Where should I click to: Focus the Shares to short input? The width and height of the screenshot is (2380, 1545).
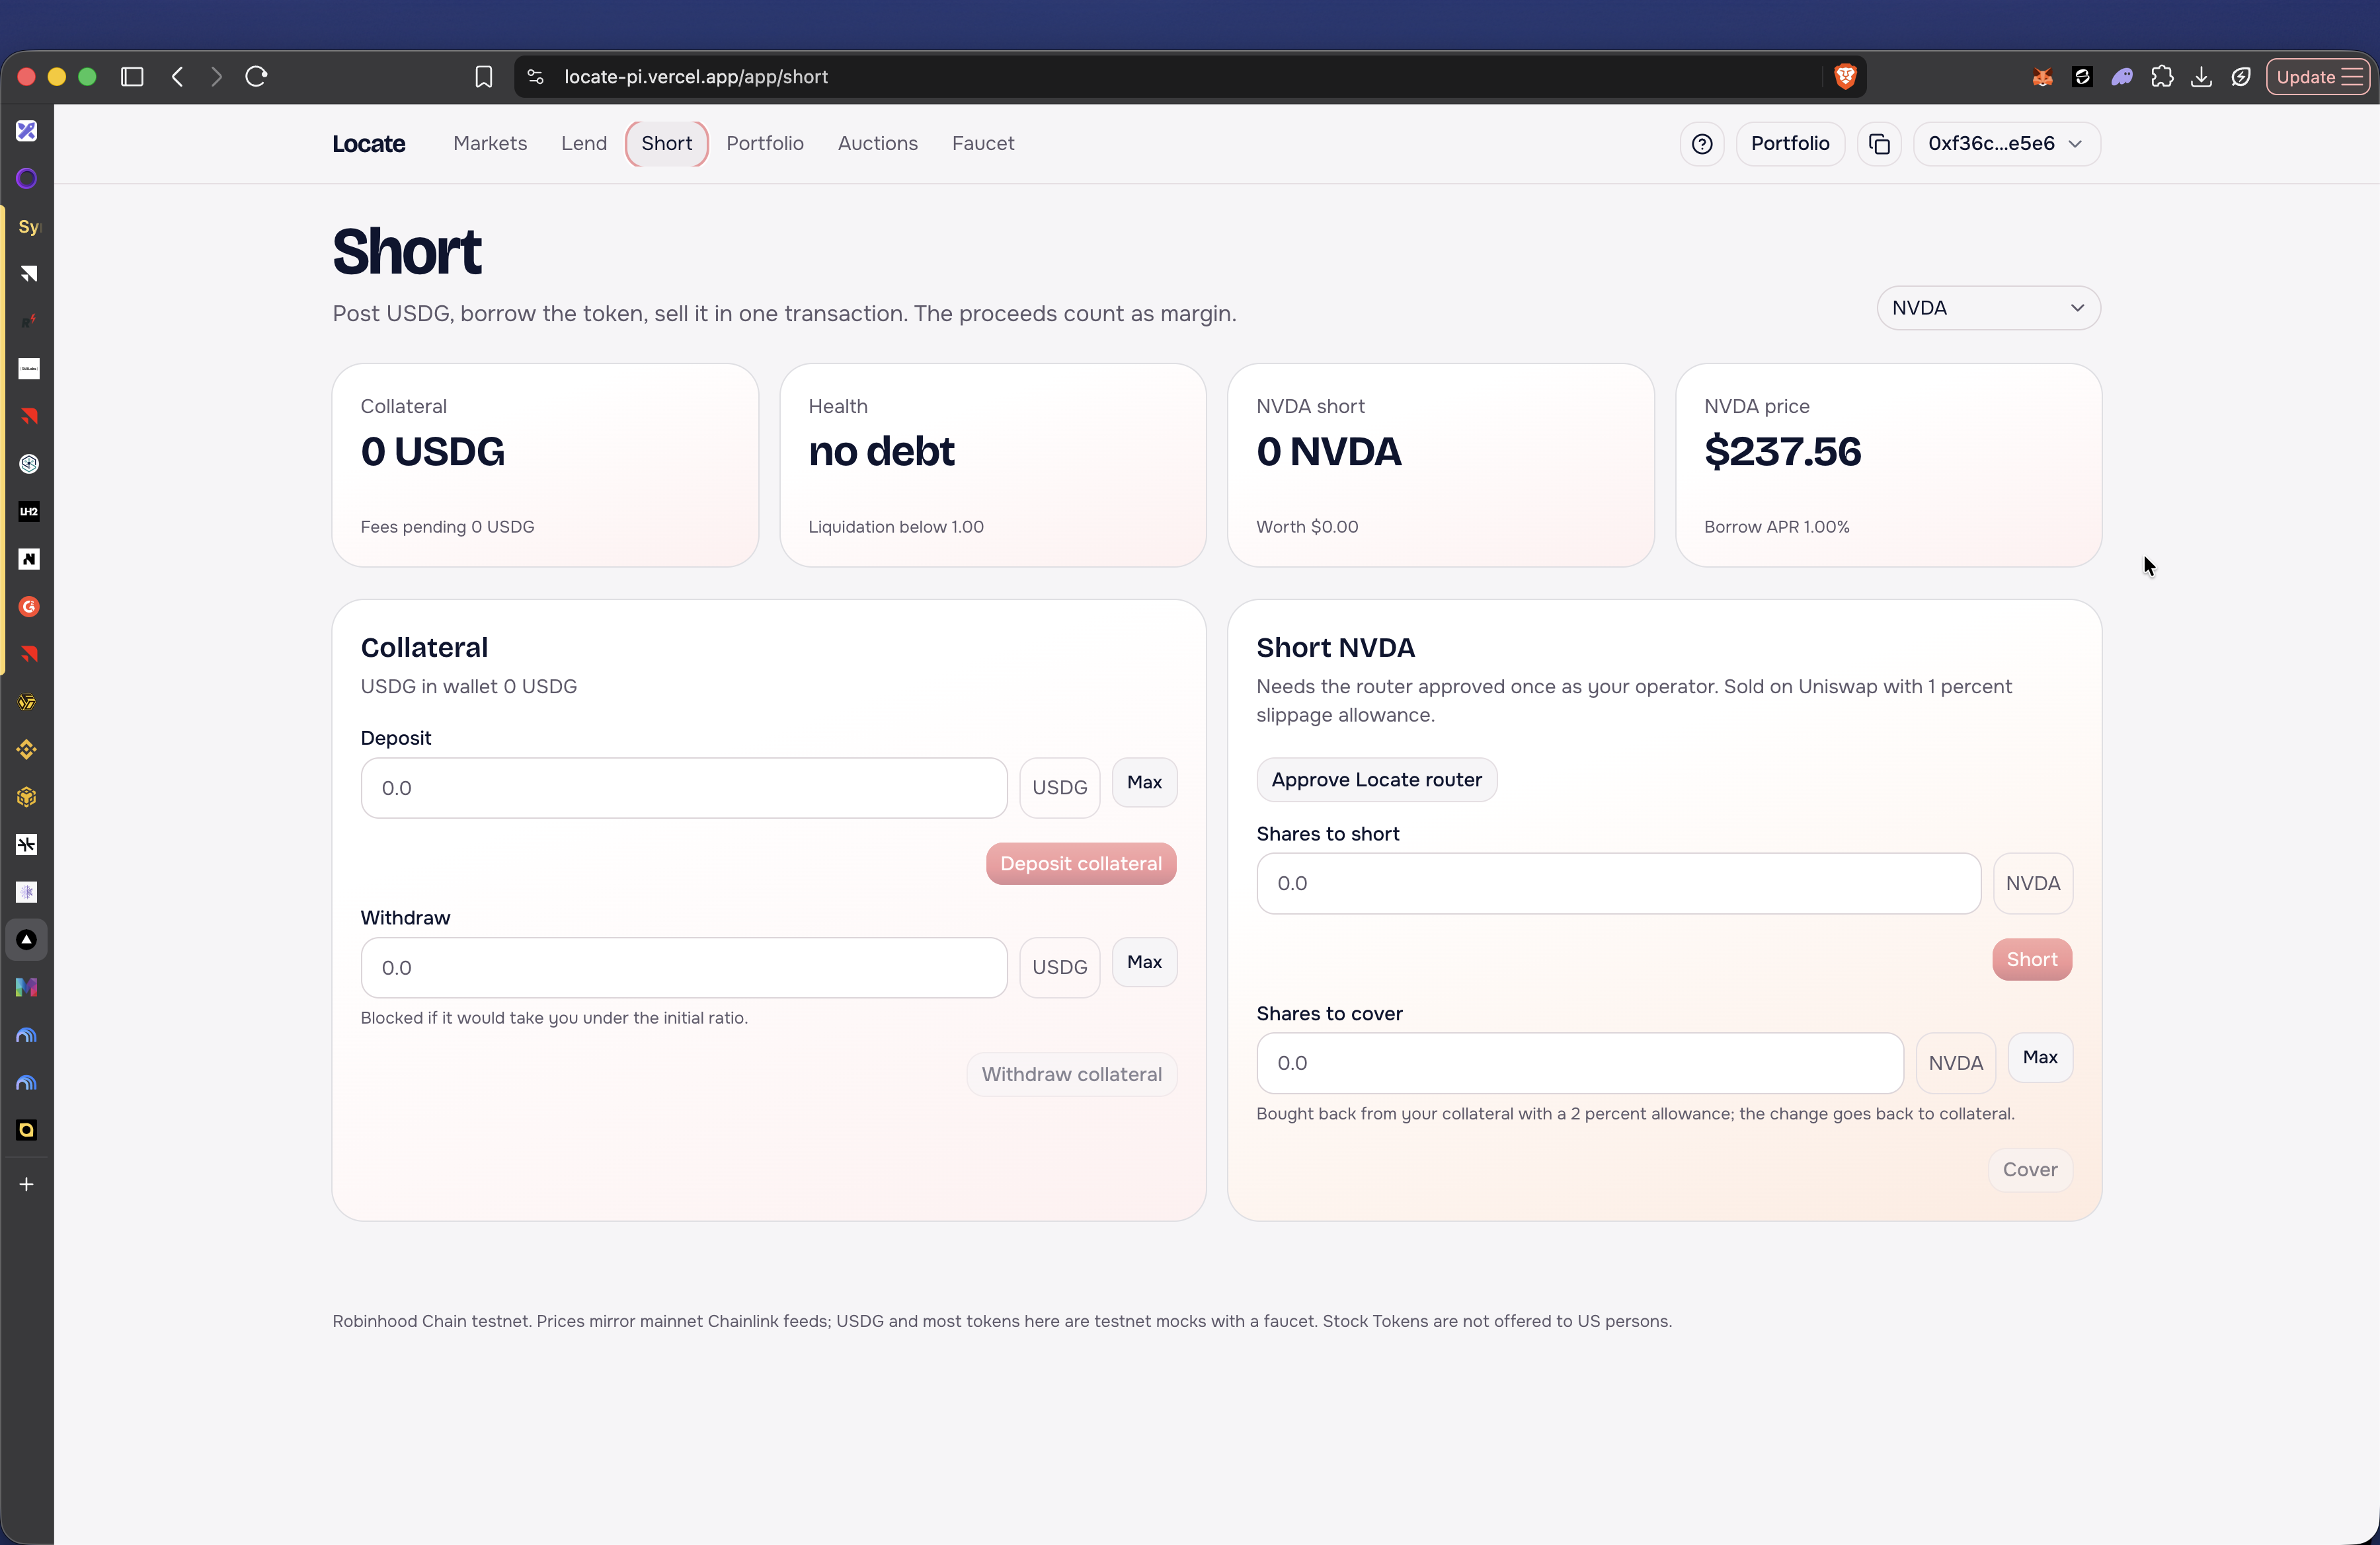(x=1618, y=884)
